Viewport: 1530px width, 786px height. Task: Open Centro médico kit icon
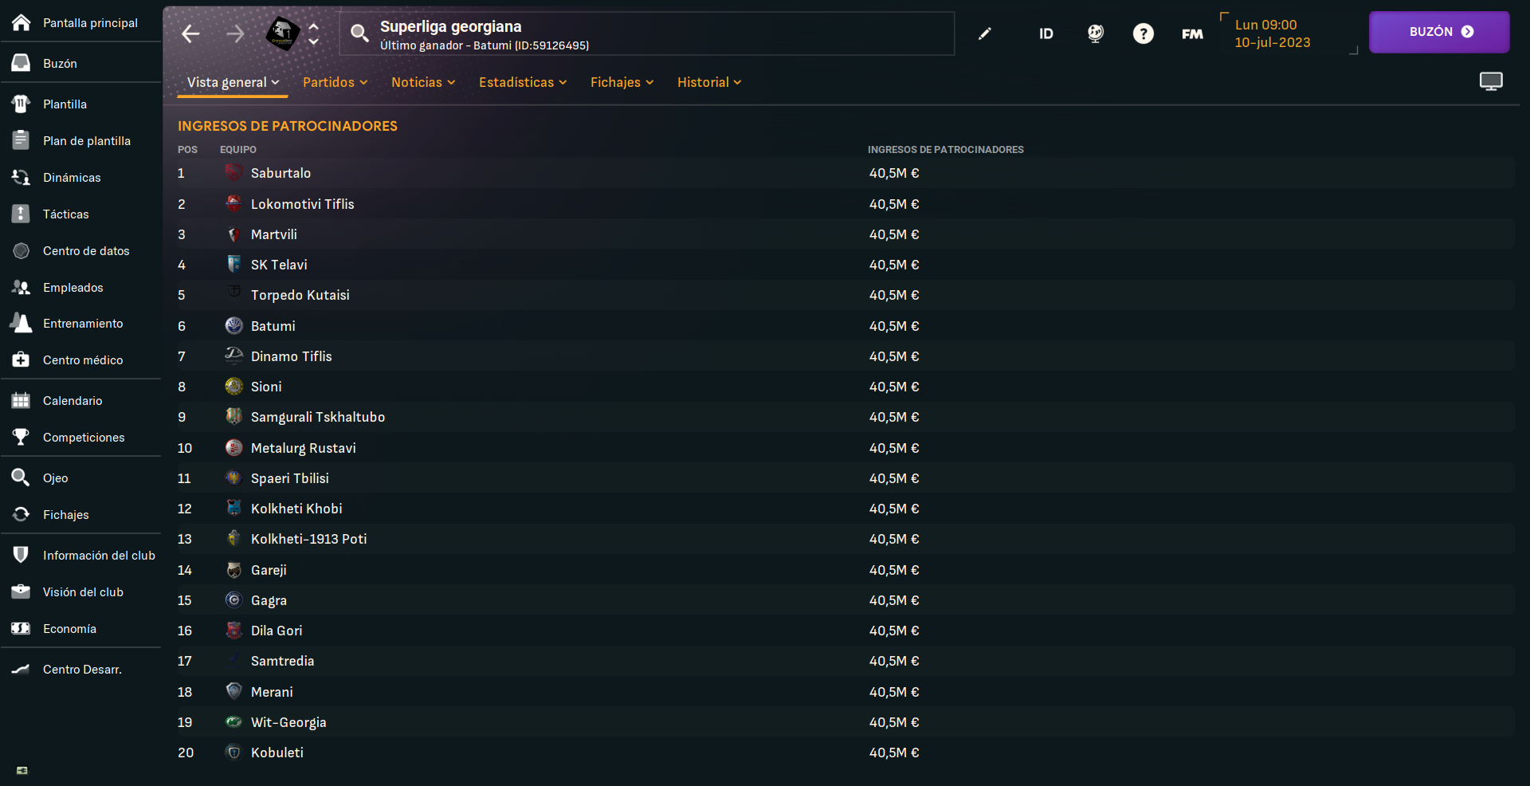click(22, 360)
